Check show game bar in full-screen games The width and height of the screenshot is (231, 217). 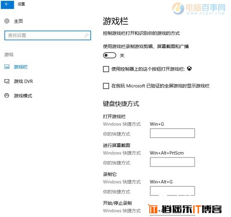click(x=106, y=86)
